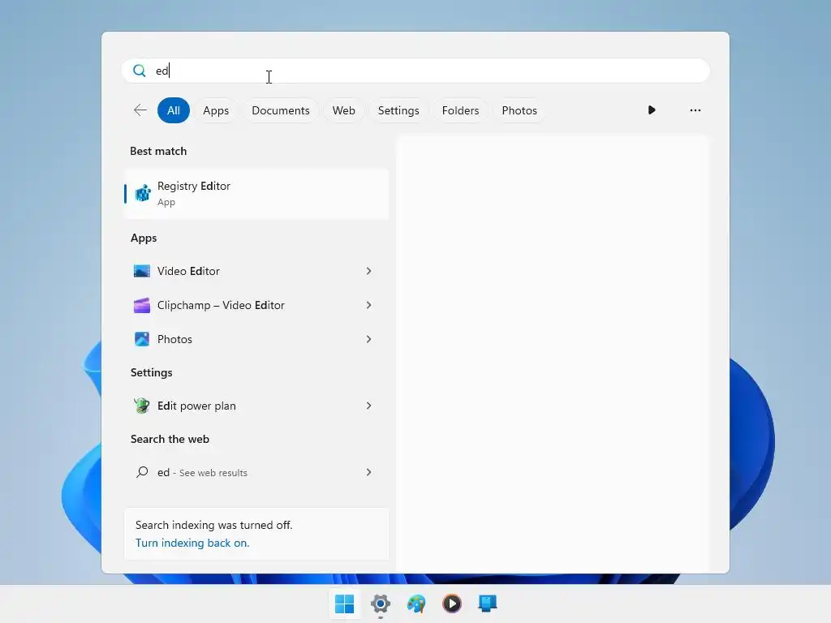
Task: Click the web search magnifier icon beside 'ed'
Action: pyautogui.click(x=141, y=472)
